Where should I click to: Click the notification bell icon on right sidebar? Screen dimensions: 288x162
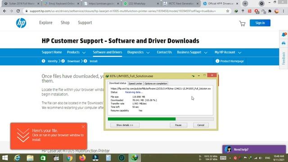click(x=284, y=34)
